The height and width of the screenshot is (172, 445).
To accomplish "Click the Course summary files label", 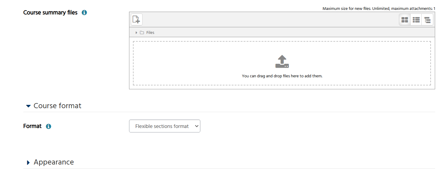I will pos(50,13).
